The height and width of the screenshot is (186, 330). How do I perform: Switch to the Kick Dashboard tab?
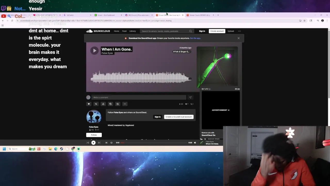(108, 15)
